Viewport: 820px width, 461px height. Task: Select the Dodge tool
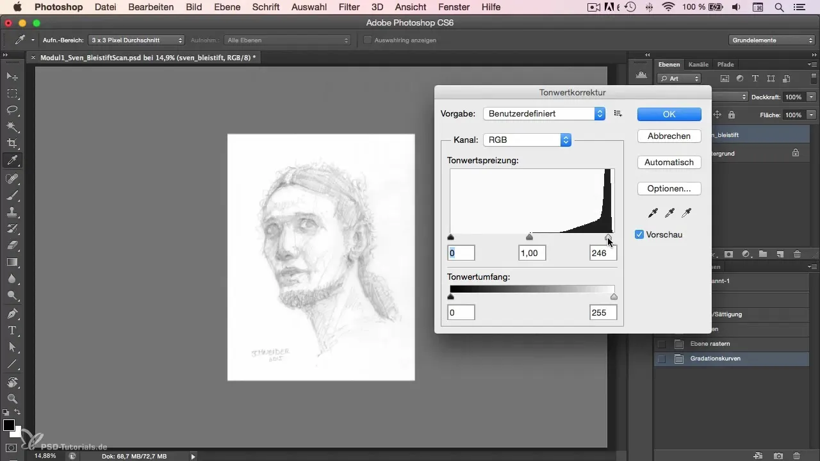click(12, 295)
